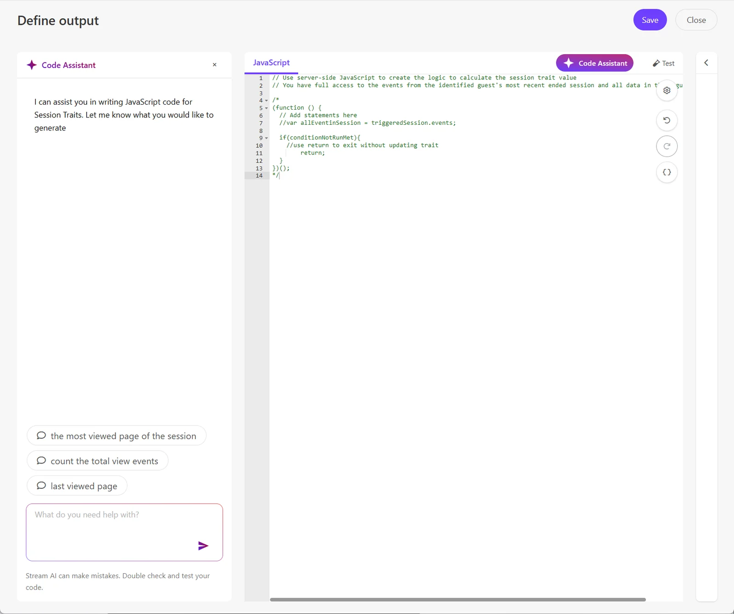Click the white sparkle icon in Code Assistant button

coord(568,63)
